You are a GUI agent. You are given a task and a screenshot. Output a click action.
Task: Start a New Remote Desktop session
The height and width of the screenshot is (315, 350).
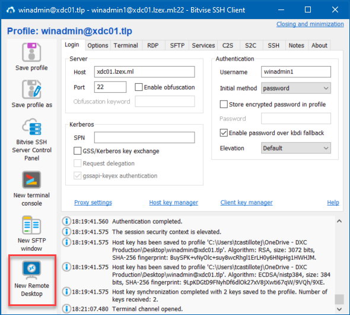tap(31, 270)
